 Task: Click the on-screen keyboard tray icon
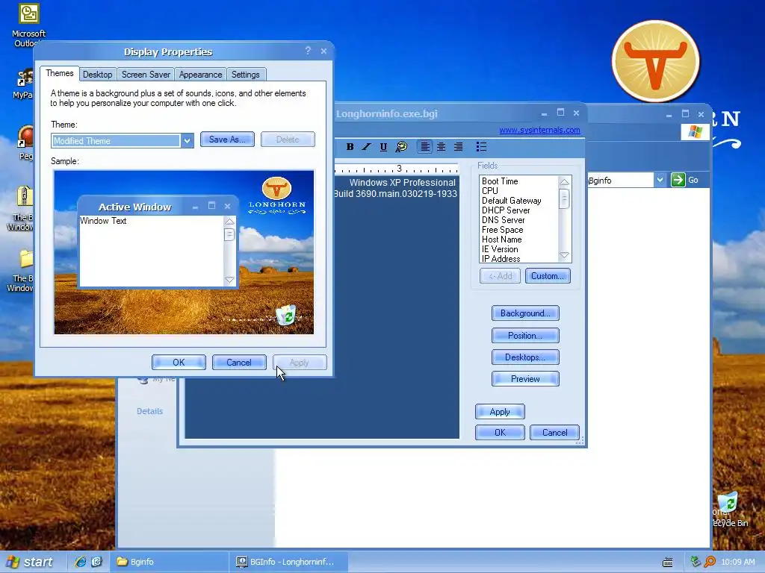667,563
